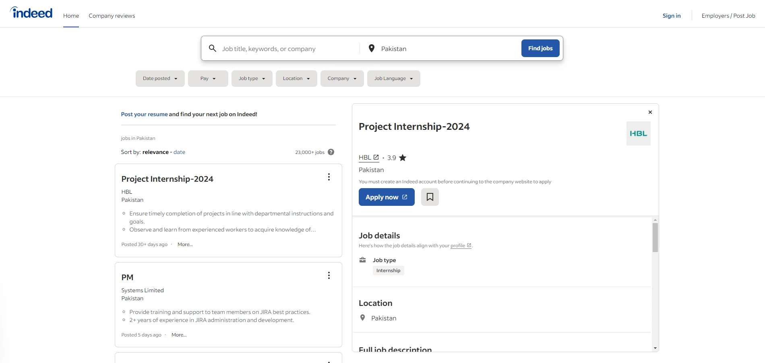Screen dimensions: 765x363
Task: Save job with the bookmark icon
Action: (430, 197)
